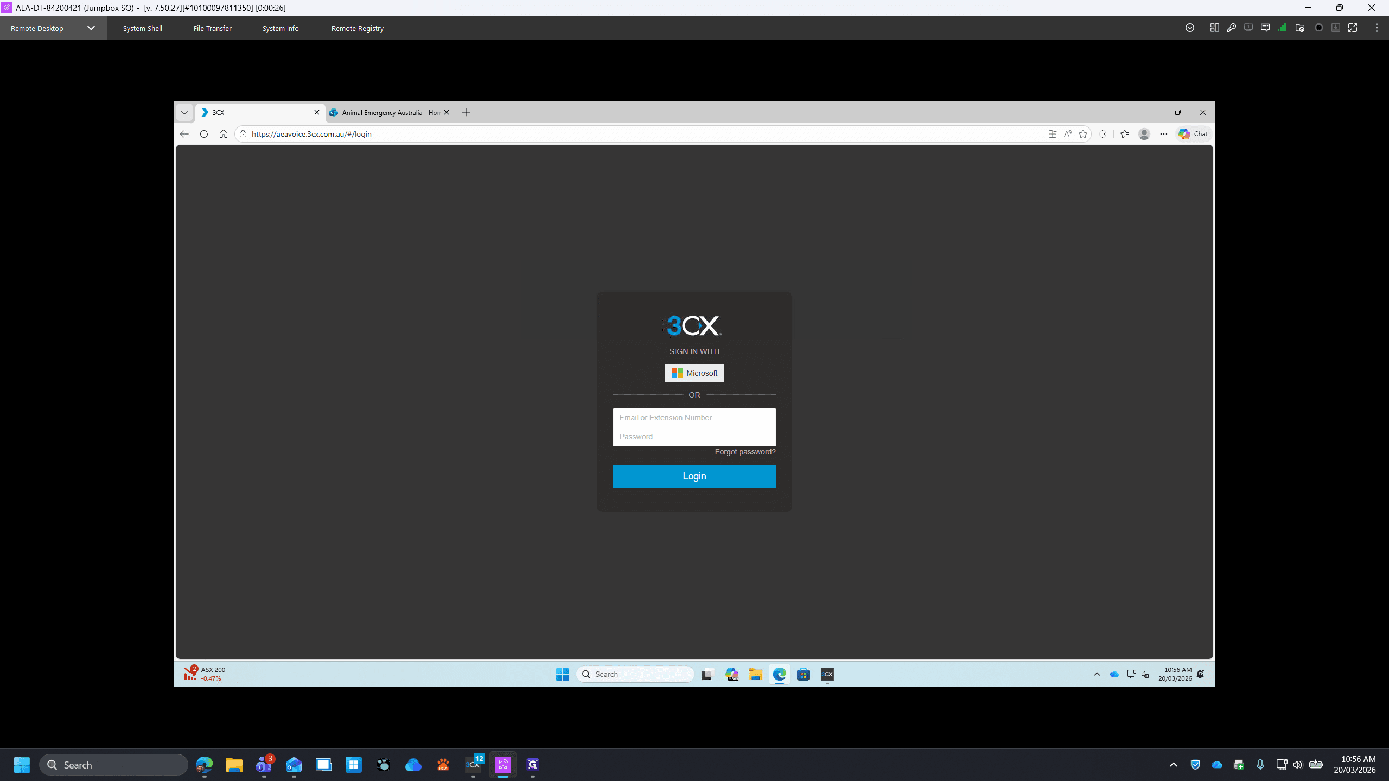This screenshot has height=781, width=1389.
Task: Refresh the 3CX login page
Action: click(x=204, y=134)
